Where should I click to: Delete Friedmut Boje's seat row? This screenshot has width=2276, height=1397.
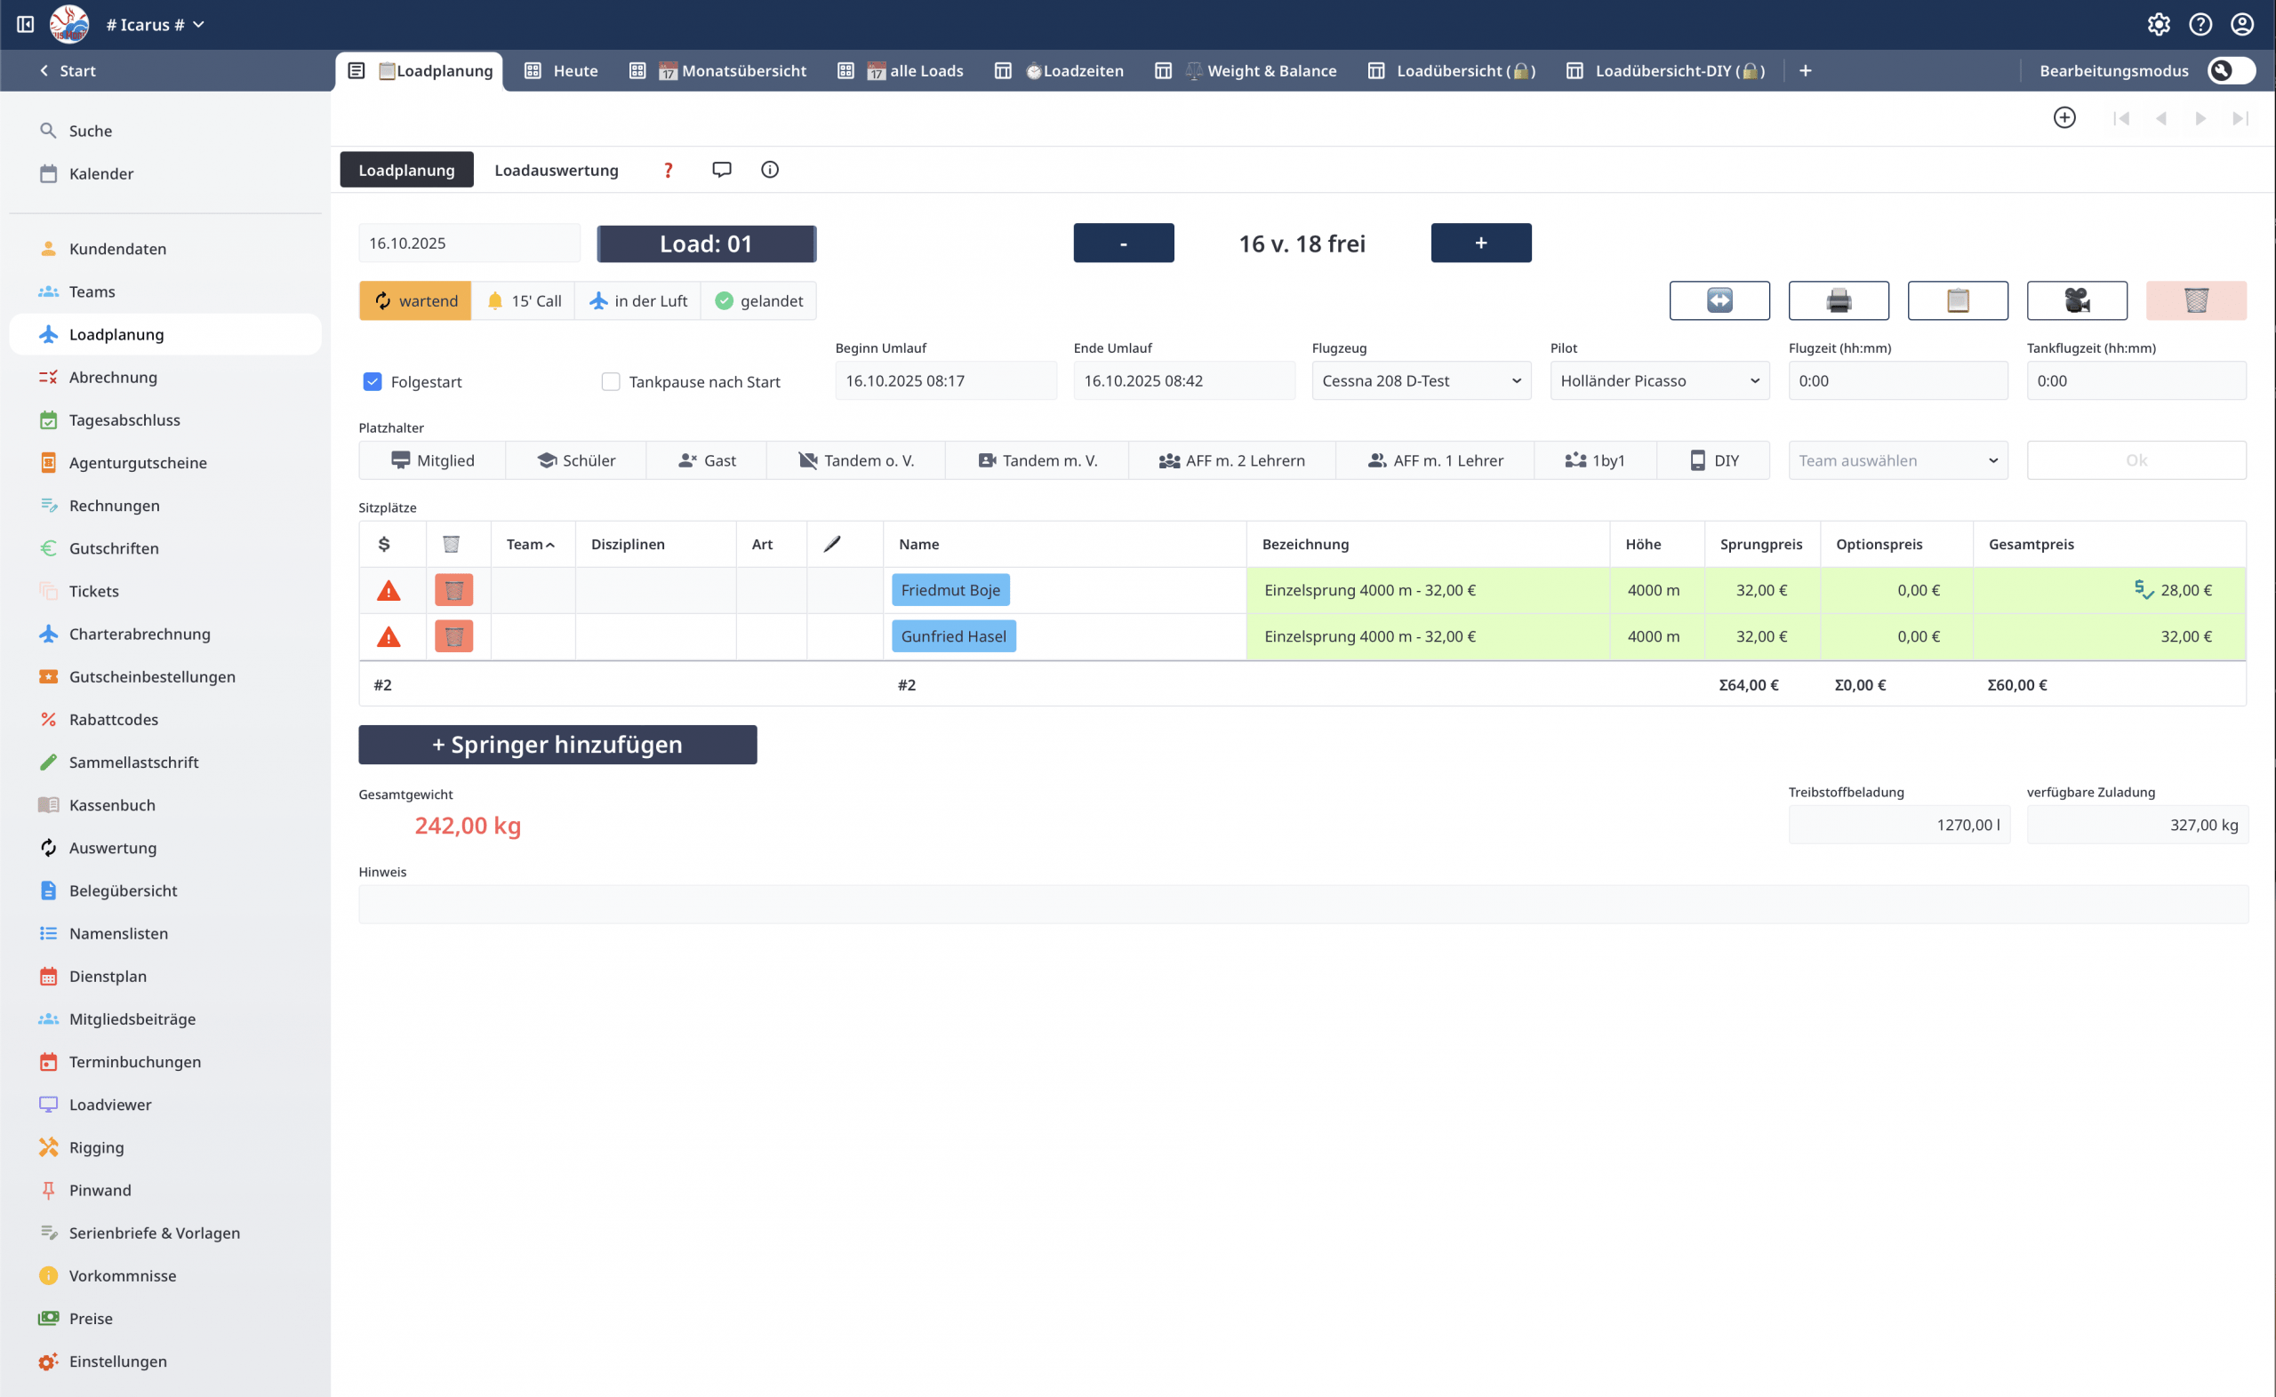[x=453, y=590]
